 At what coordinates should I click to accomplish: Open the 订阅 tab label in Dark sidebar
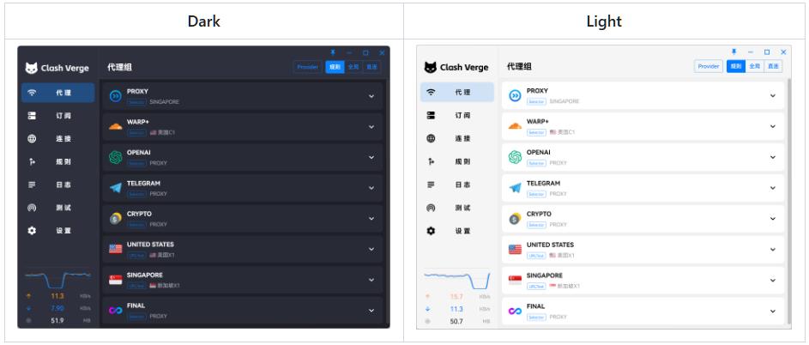click(x=63, y=116)
